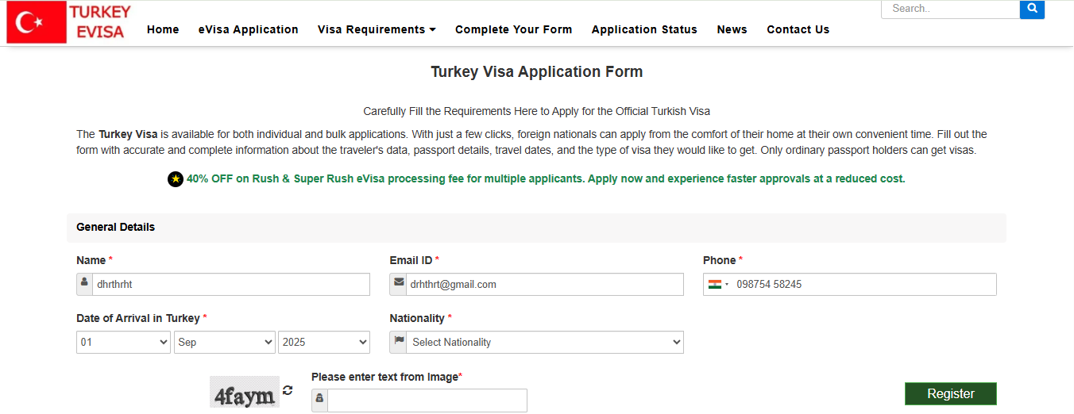Open the India flag country code selector
Viewport: 1074px width, 414px height.
[719, 284]
